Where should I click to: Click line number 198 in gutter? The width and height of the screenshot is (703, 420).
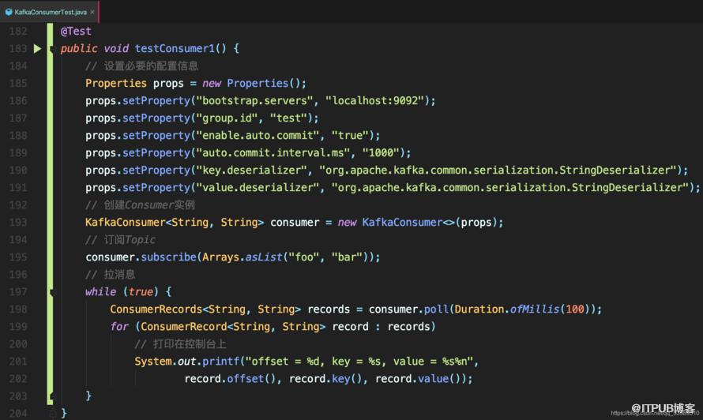pos(18,309)
